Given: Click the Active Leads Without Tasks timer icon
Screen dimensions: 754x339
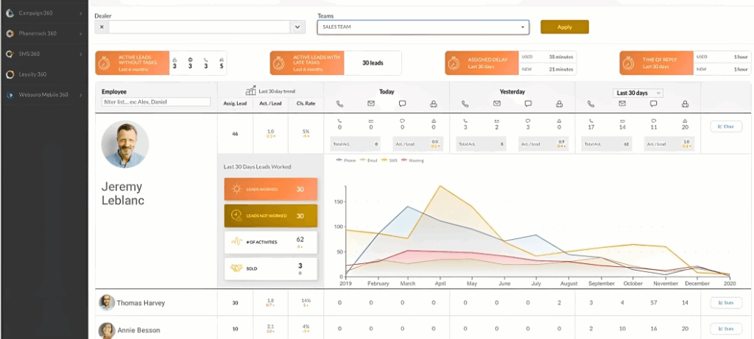Looking at the screenshot, I should pyautogui.click(x=107, y=63).
